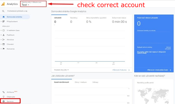Open the PŘEHLED PUBLIKA link

tap(119, 70)
